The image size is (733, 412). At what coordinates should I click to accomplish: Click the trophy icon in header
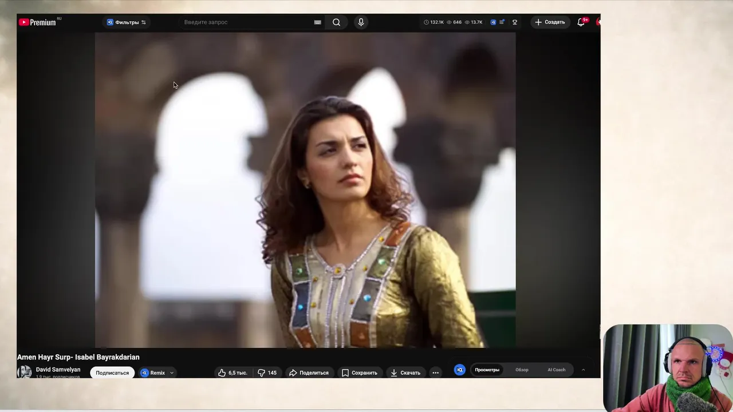tap(514, 22)
